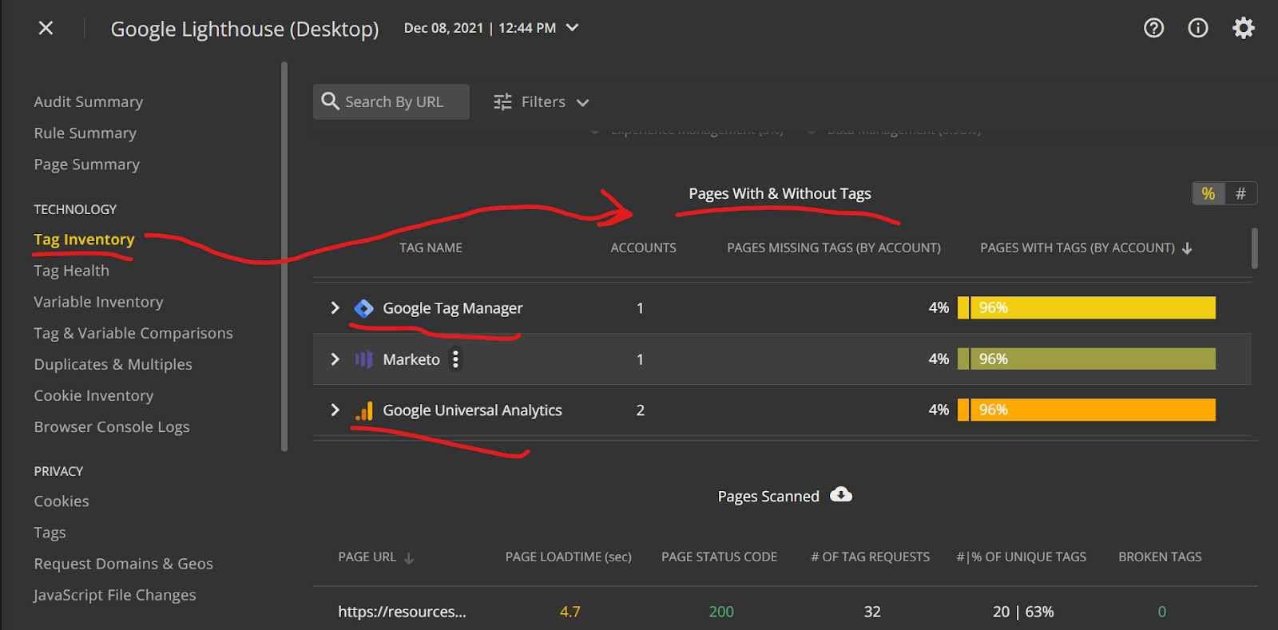Open JavaScript File Changes report
Screen dimensions: 1278x630
115,595
